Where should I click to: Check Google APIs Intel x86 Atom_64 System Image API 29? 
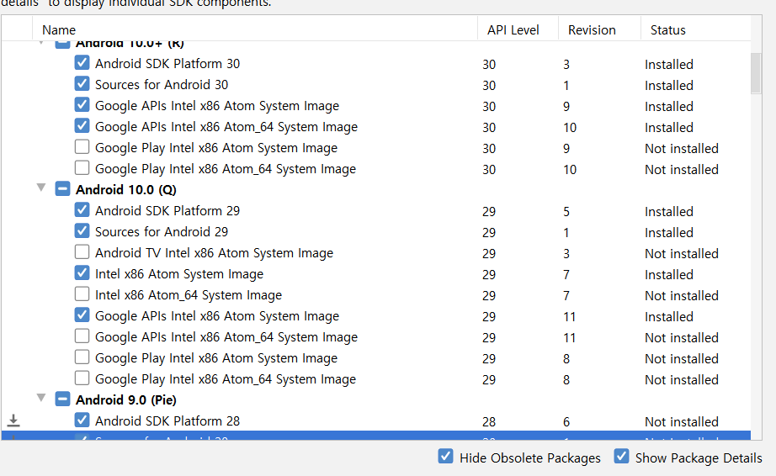pos(82,336)
